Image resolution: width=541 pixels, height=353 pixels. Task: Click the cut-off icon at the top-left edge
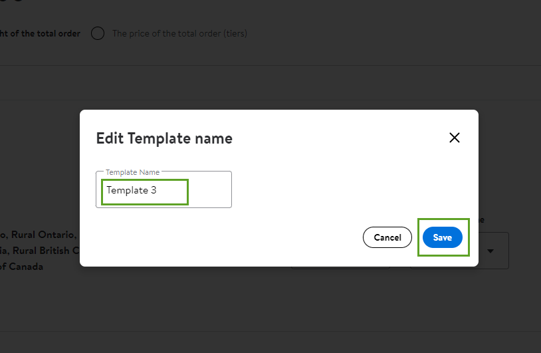point(11,1)
